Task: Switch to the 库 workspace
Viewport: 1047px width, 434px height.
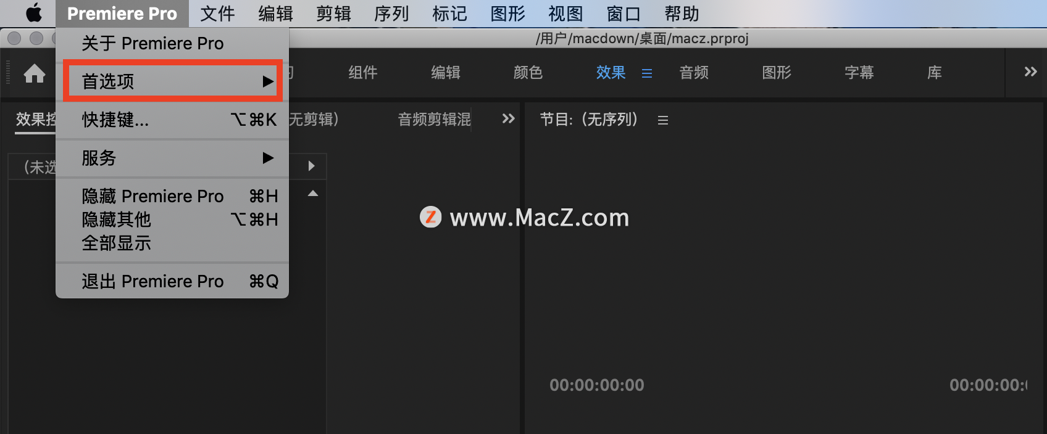Action: coord(935,73)
